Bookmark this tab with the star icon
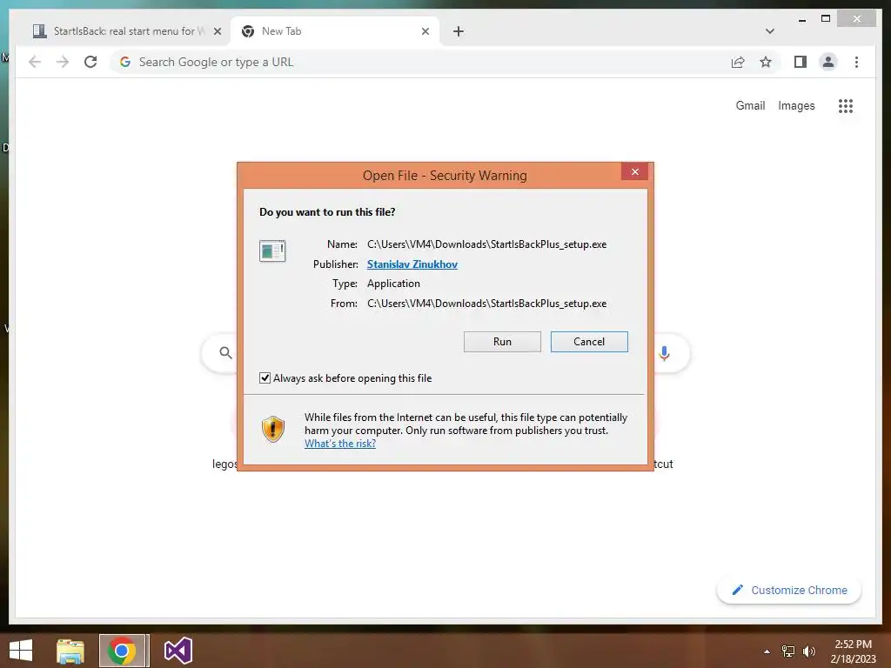This screenshot has width=891, height=668. click(766, 62)
